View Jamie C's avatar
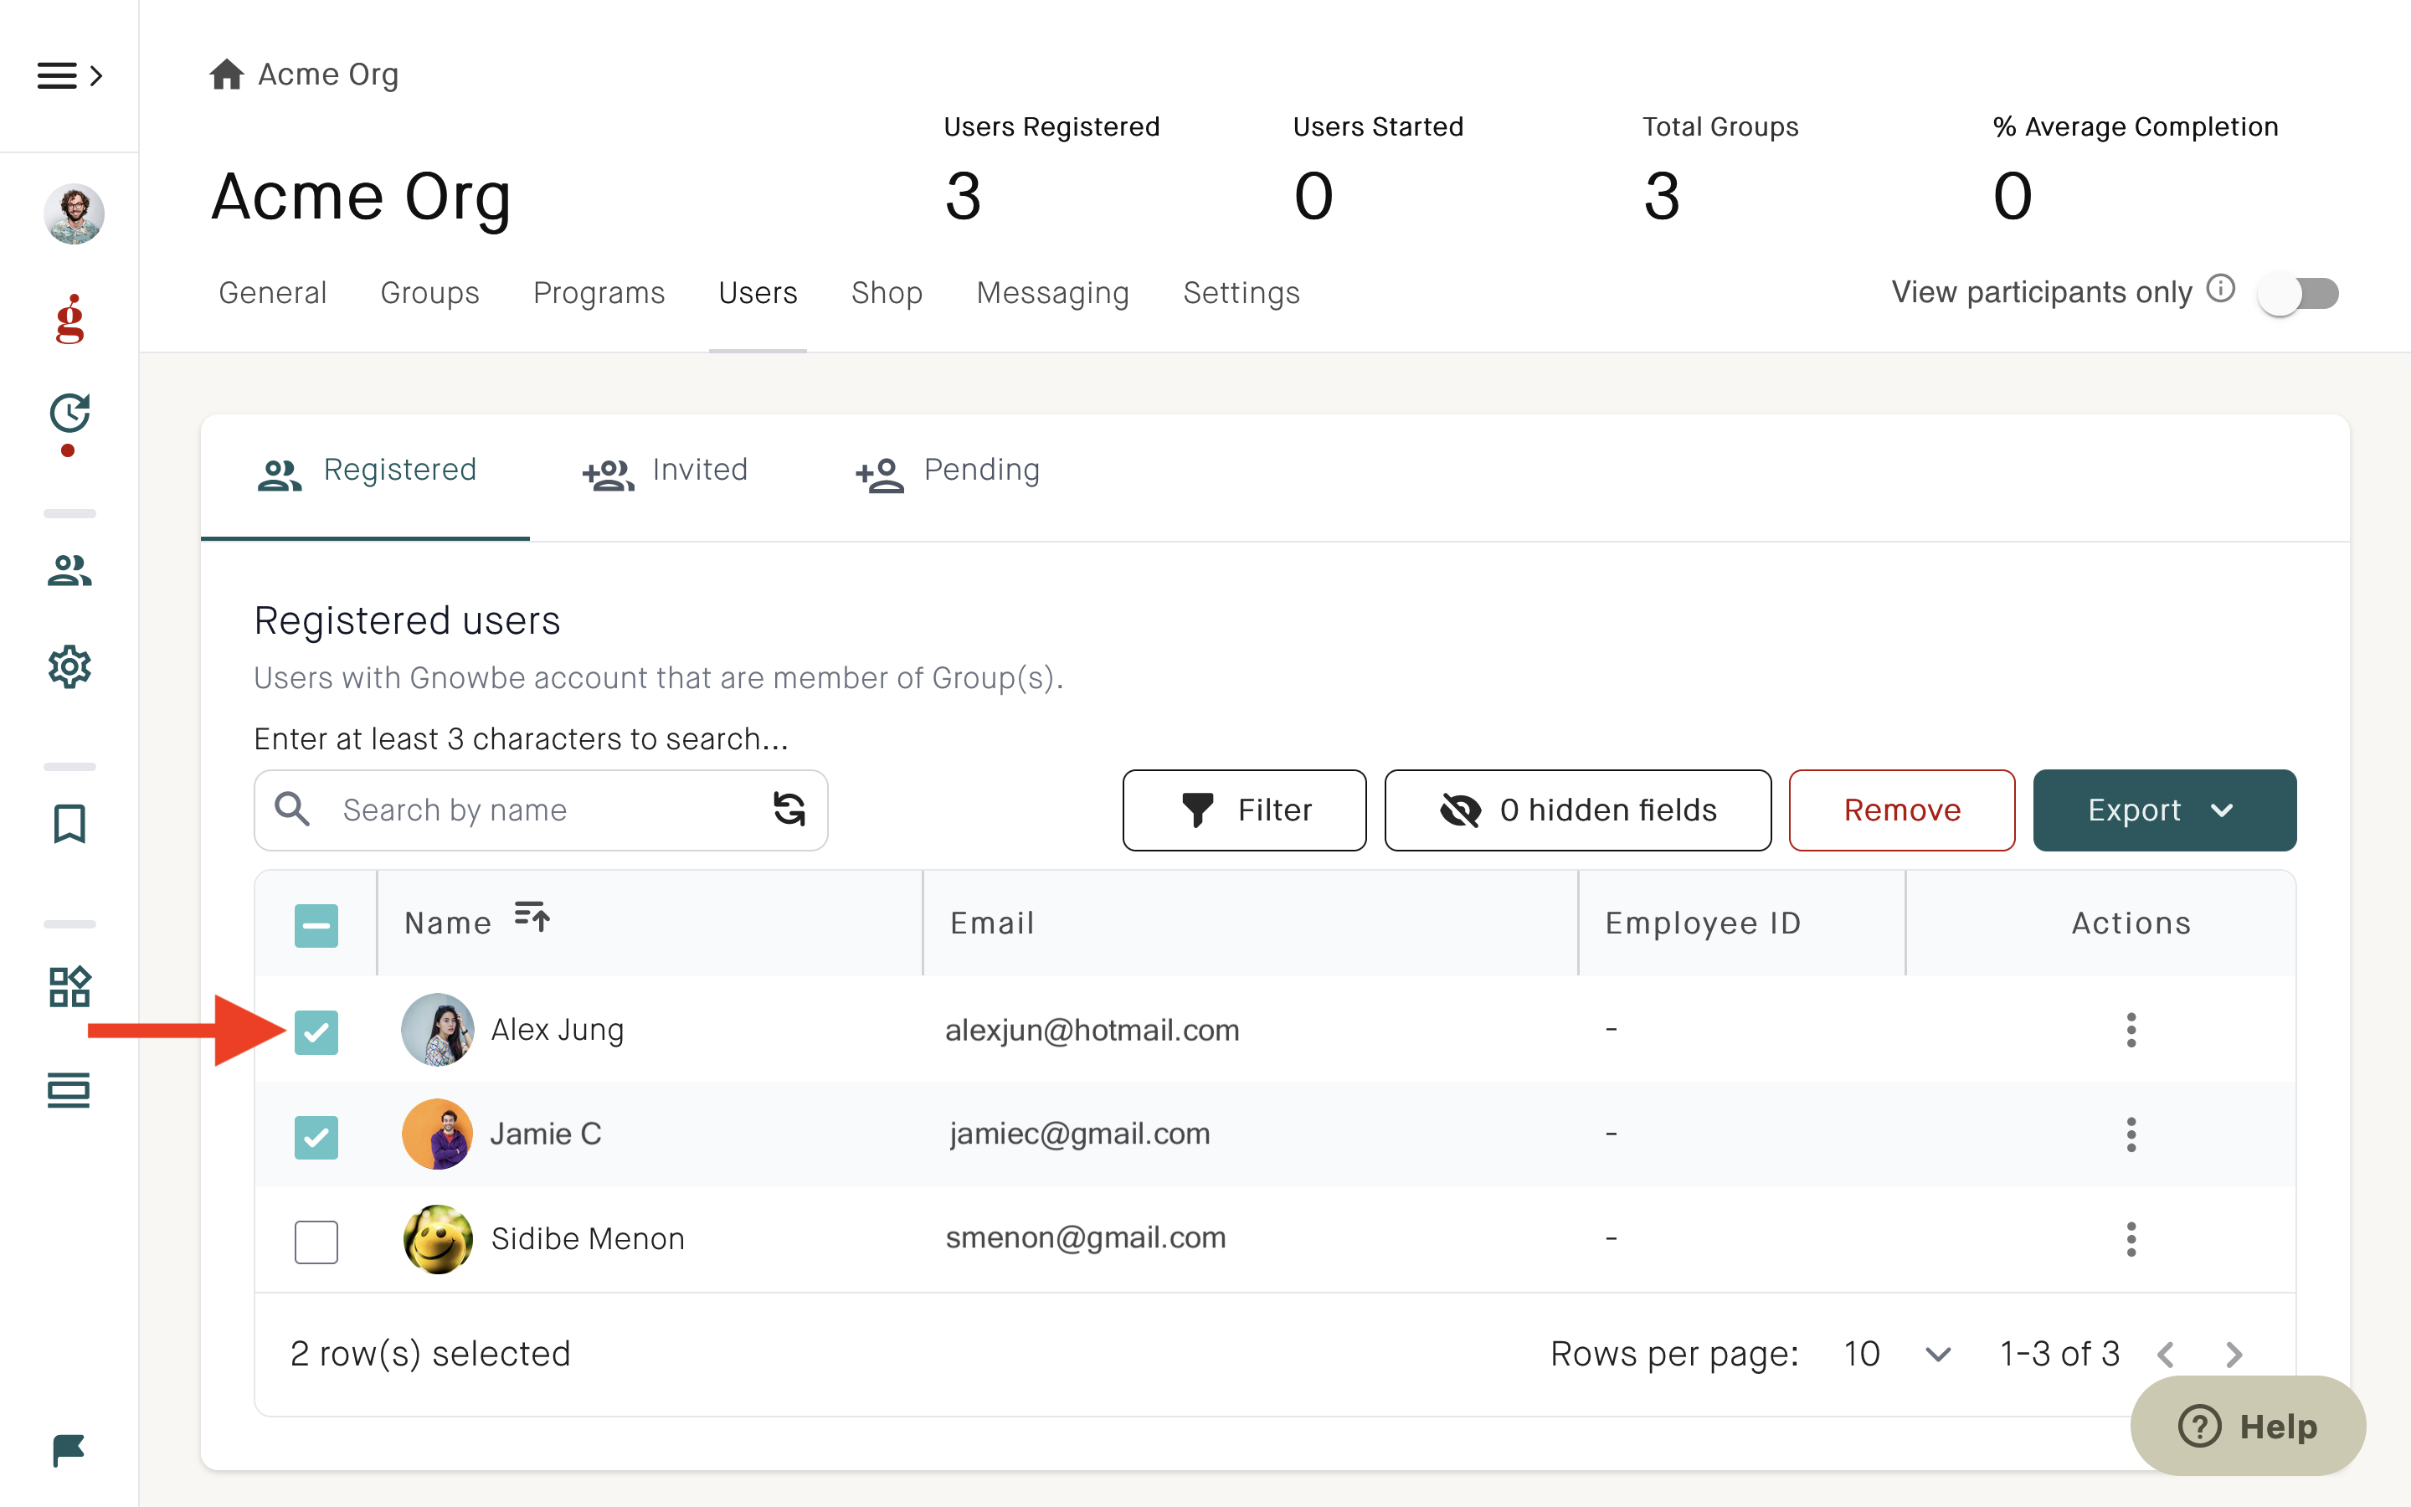The width and height of the screenshot is (2411, 1507). 437,1134
